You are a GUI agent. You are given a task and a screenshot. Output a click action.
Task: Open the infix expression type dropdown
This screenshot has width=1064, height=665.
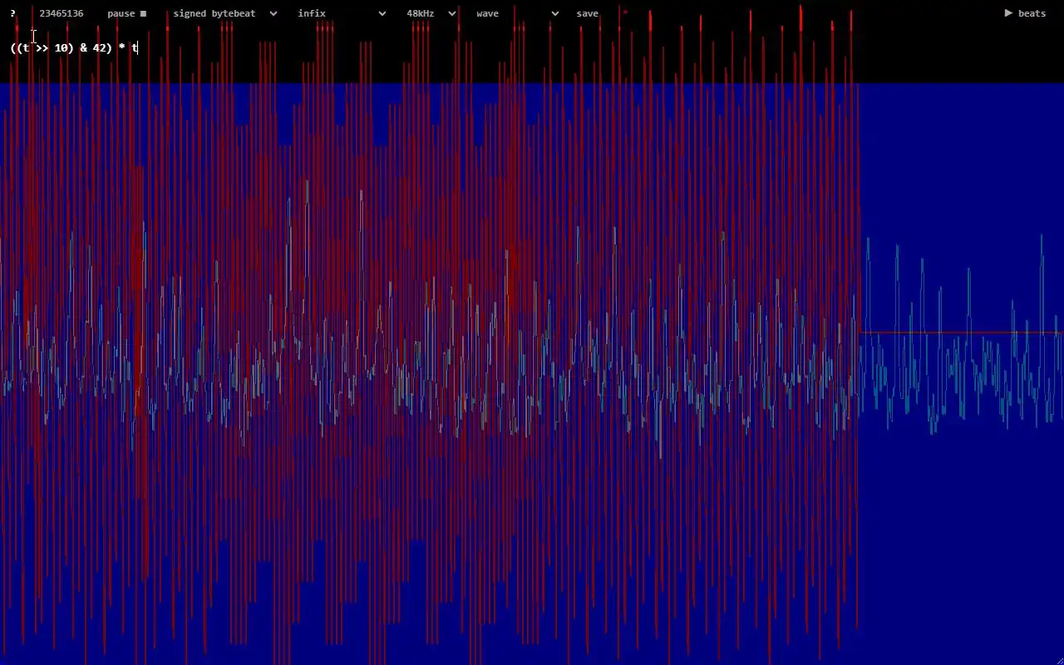(x=342, y=13)
